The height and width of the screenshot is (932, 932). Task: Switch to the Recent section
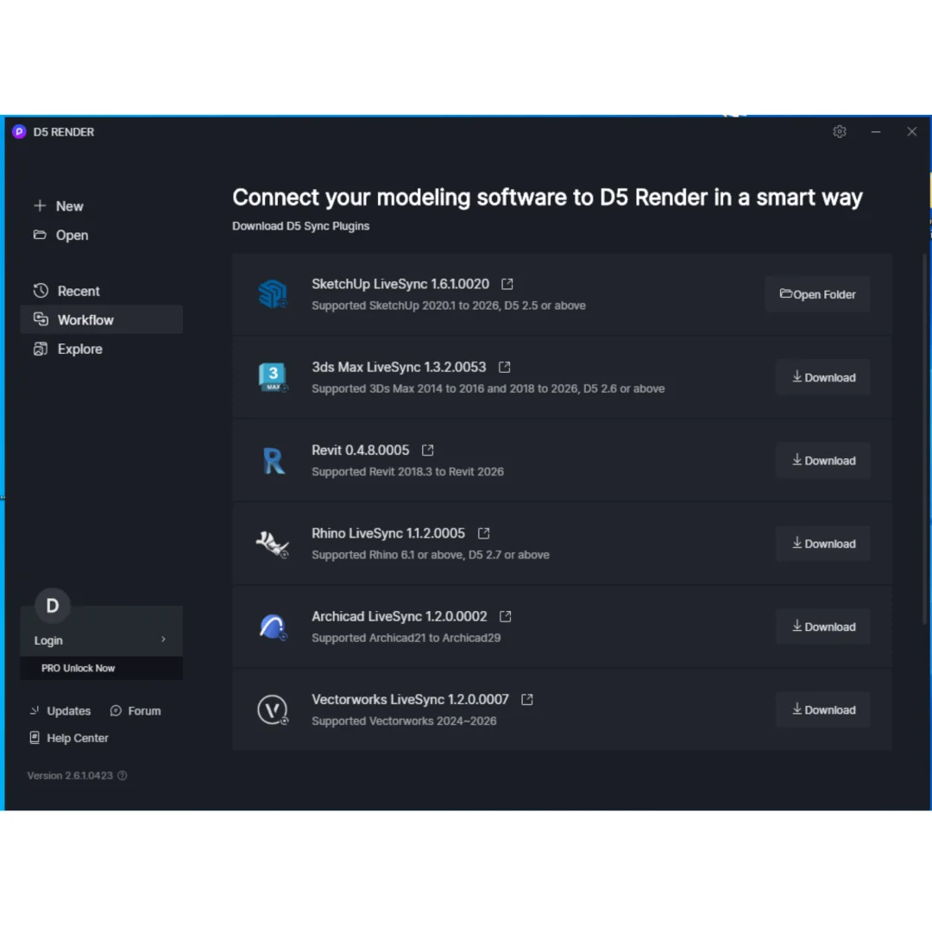click(79, 292)
